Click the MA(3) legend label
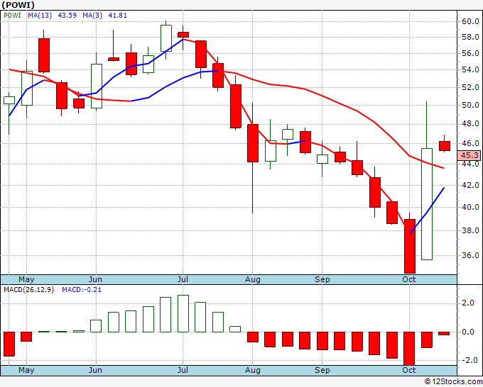The image size is (483, 387). pos(92,16)
